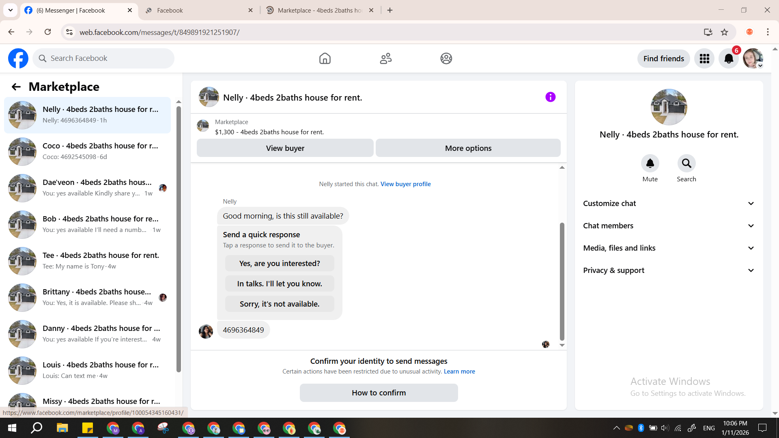Open File Explorer from the taskbar

click(62, 428)
